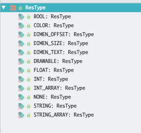Click the lock icon for FLOAT

(29, 70)
